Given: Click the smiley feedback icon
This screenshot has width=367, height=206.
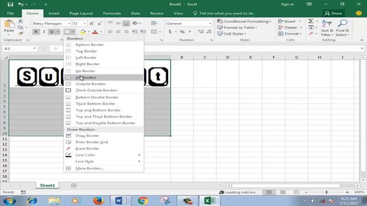Looking at the screenshot, I should (358, 13).
